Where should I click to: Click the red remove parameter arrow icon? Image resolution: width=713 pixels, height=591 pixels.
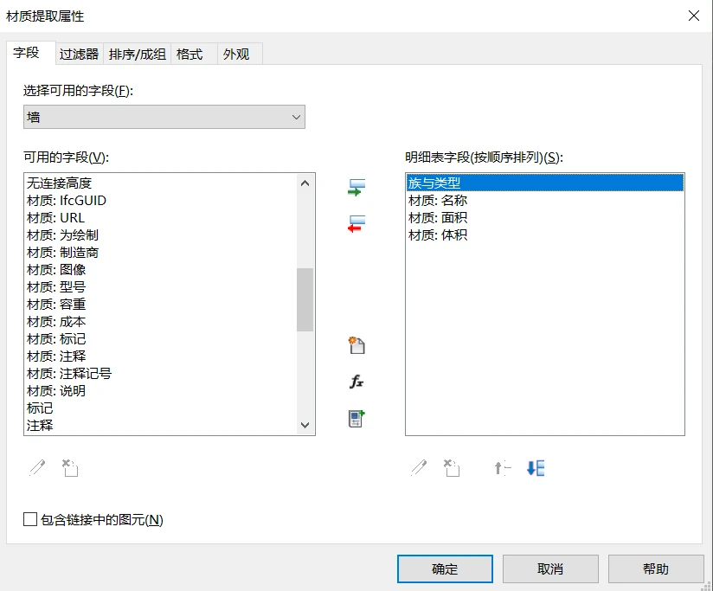pyautogui.click(x=356, y=224)
